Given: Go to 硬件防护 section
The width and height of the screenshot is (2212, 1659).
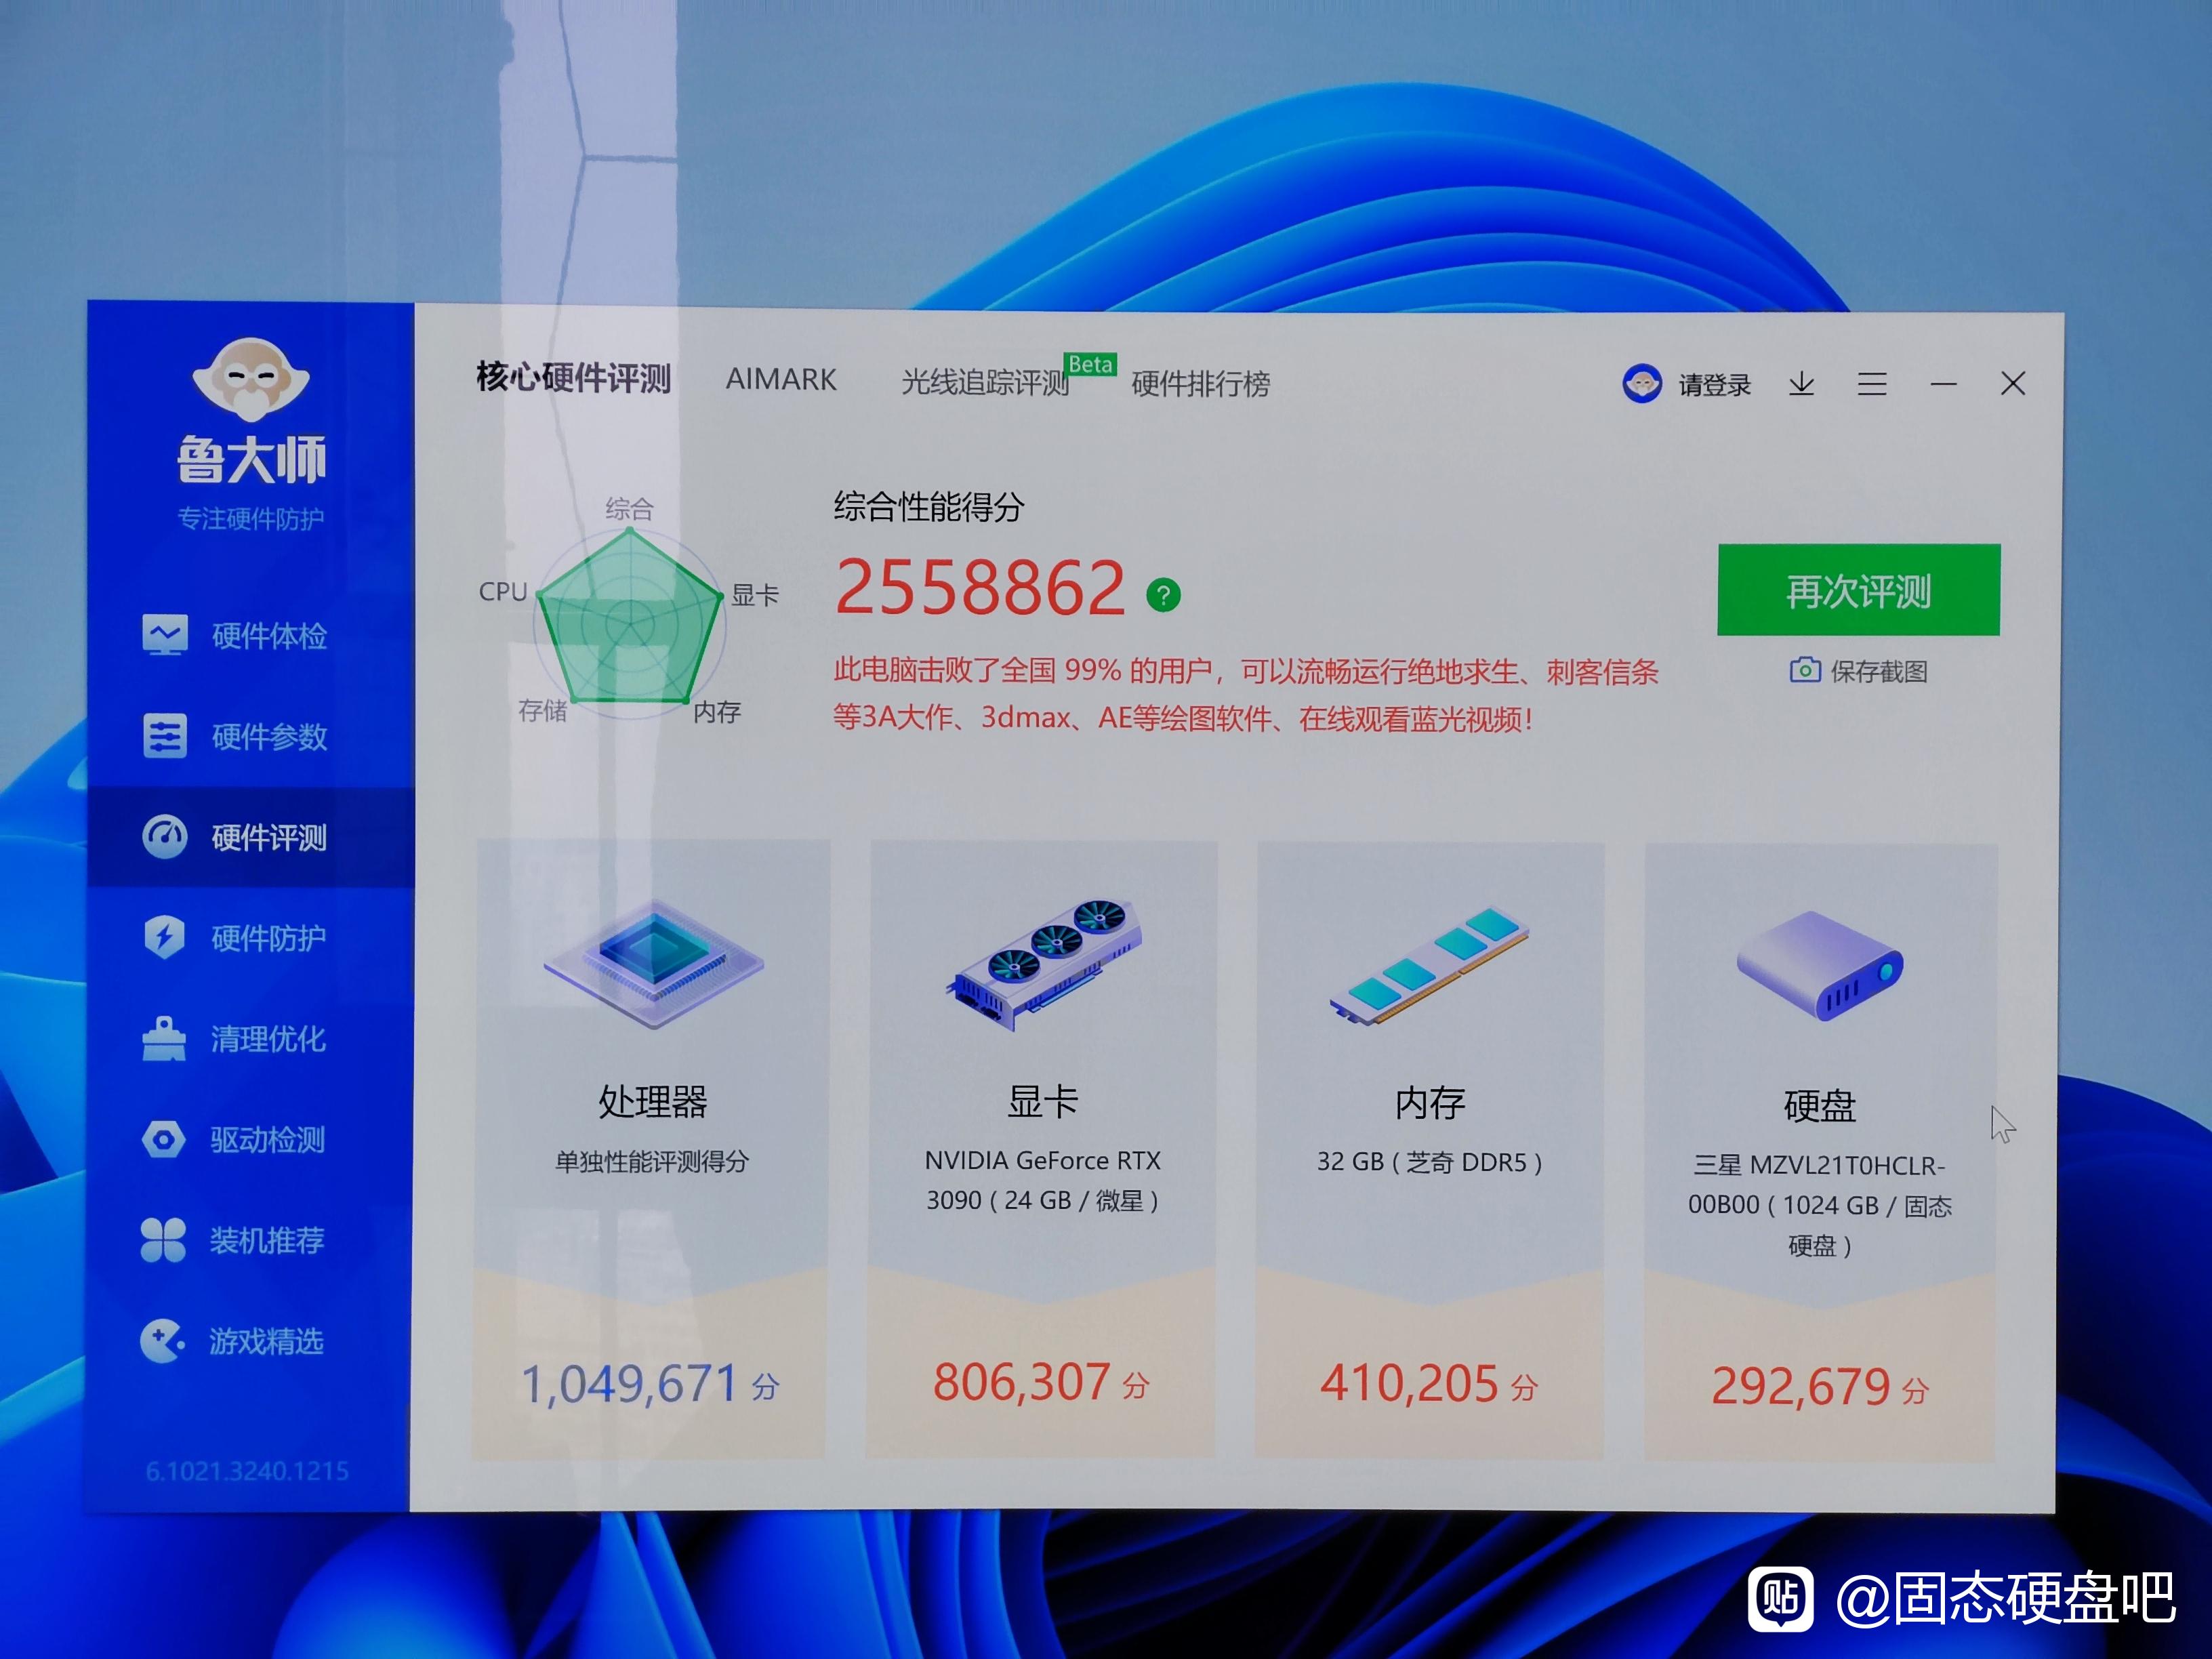Looking at the screenshot, I should 250,938.
